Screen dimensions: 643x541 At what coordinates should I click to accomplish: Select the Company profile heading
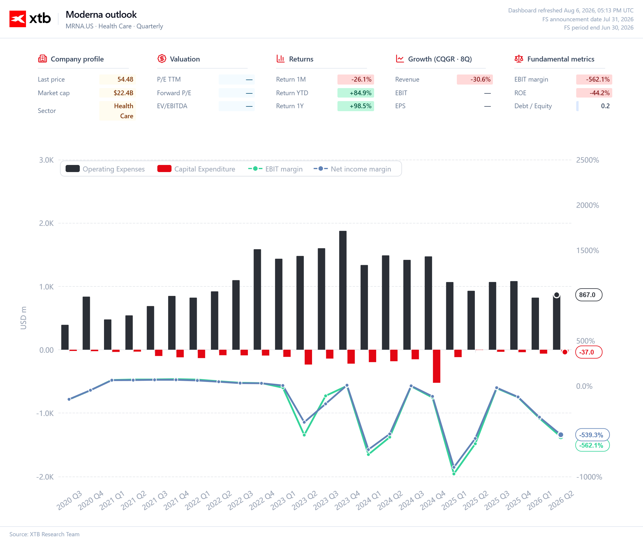[77, 59]
